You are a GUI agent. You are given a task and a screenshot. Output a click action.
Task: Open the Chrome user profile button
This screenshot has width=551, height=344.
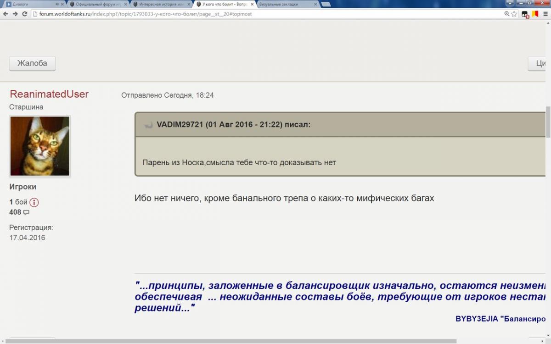pyautogui.click(x=510, y=3)
